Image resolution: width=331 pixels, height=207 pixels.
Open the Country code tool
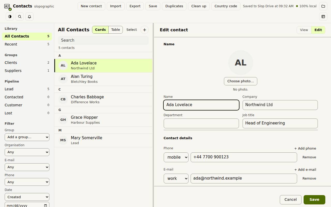226,6
